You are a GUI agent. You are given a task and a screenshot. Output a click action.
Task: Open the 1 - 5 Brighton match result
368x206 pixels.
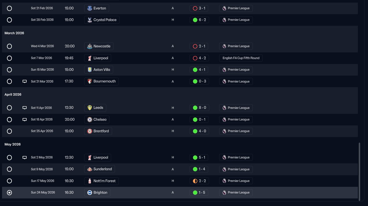pyautogui.click(x=199, y=193)
